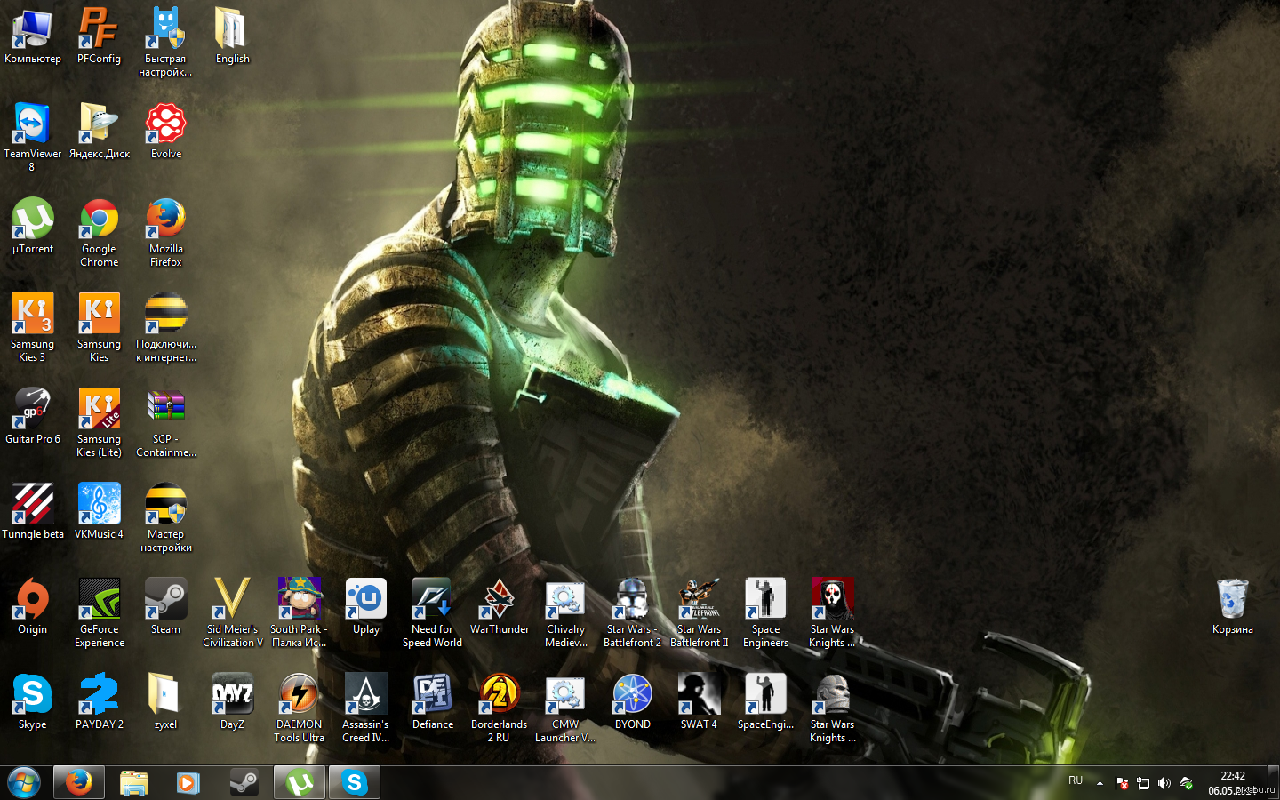Click the Skype desktop shortcut
The width and height of the screenshot is (1280, 800).
(x=33, y=702)
